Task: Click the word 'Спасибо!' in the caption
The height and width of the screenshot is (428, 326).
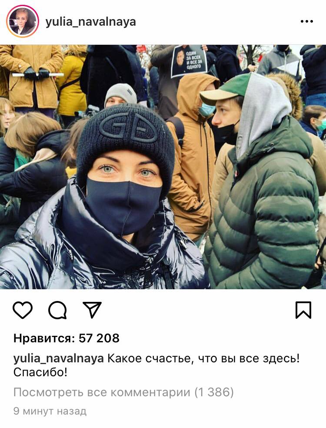Action: coord(40,372)
